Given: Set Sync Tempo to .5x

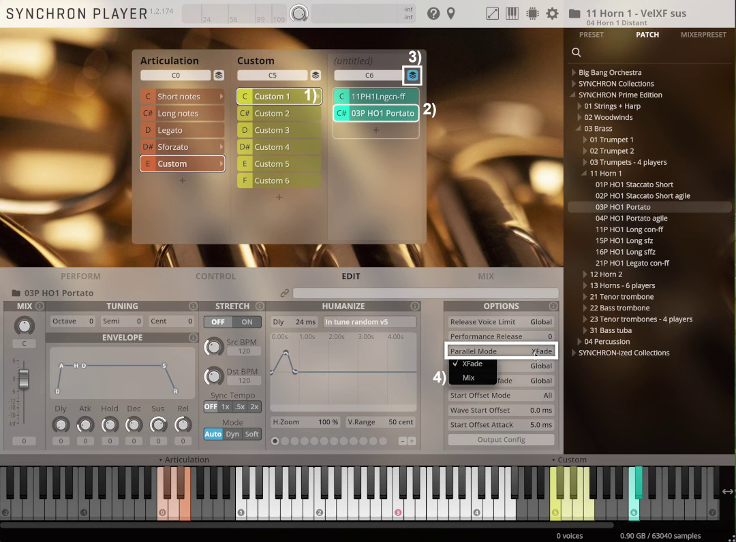Looking at the screenshot, I should (x=240, y=407).
